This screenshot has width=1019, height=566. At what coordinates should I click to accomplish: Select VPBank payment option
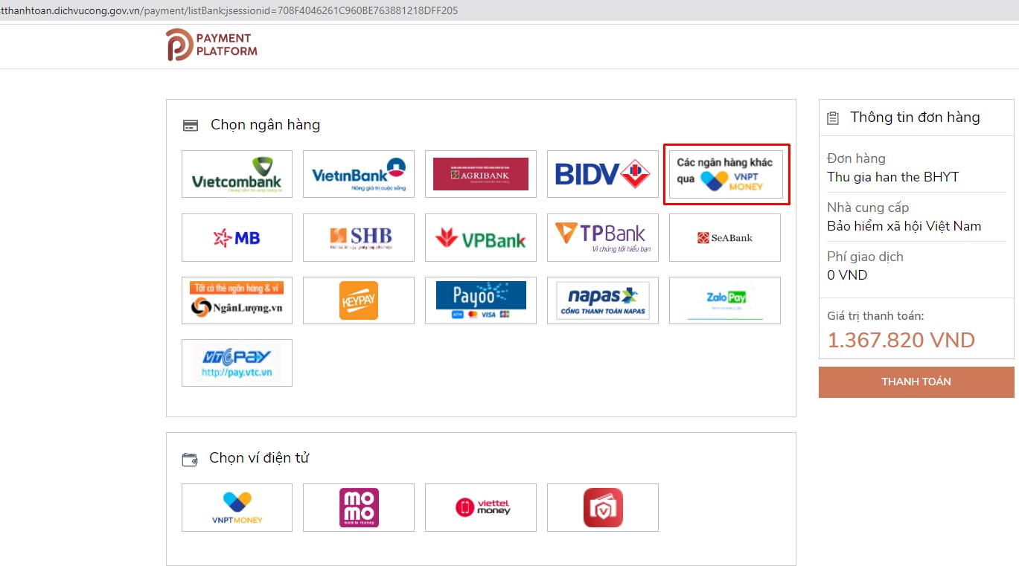481,238
